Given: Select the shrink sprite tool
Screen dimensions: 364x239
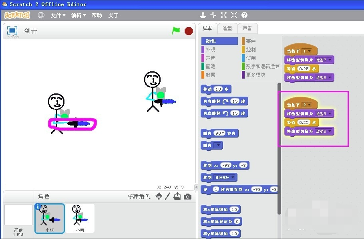Looking at the screenshot, I should click(234, 15).
